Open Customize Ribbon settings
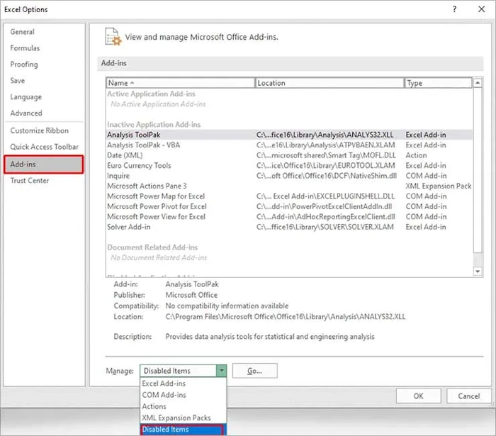496x436 pixels. pos(39,130)
